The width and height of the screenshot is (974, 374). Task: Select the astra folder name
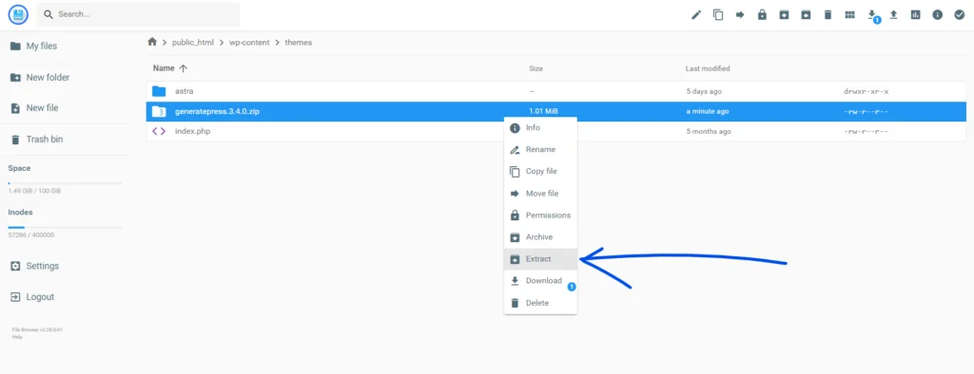click(184, 91)
